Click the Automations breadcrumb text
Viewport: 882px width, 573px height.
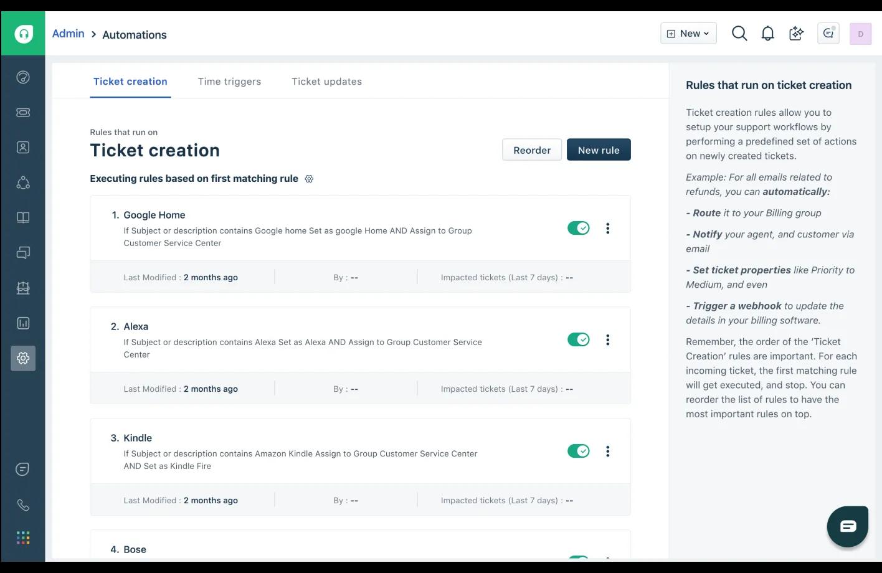[135, 35]
